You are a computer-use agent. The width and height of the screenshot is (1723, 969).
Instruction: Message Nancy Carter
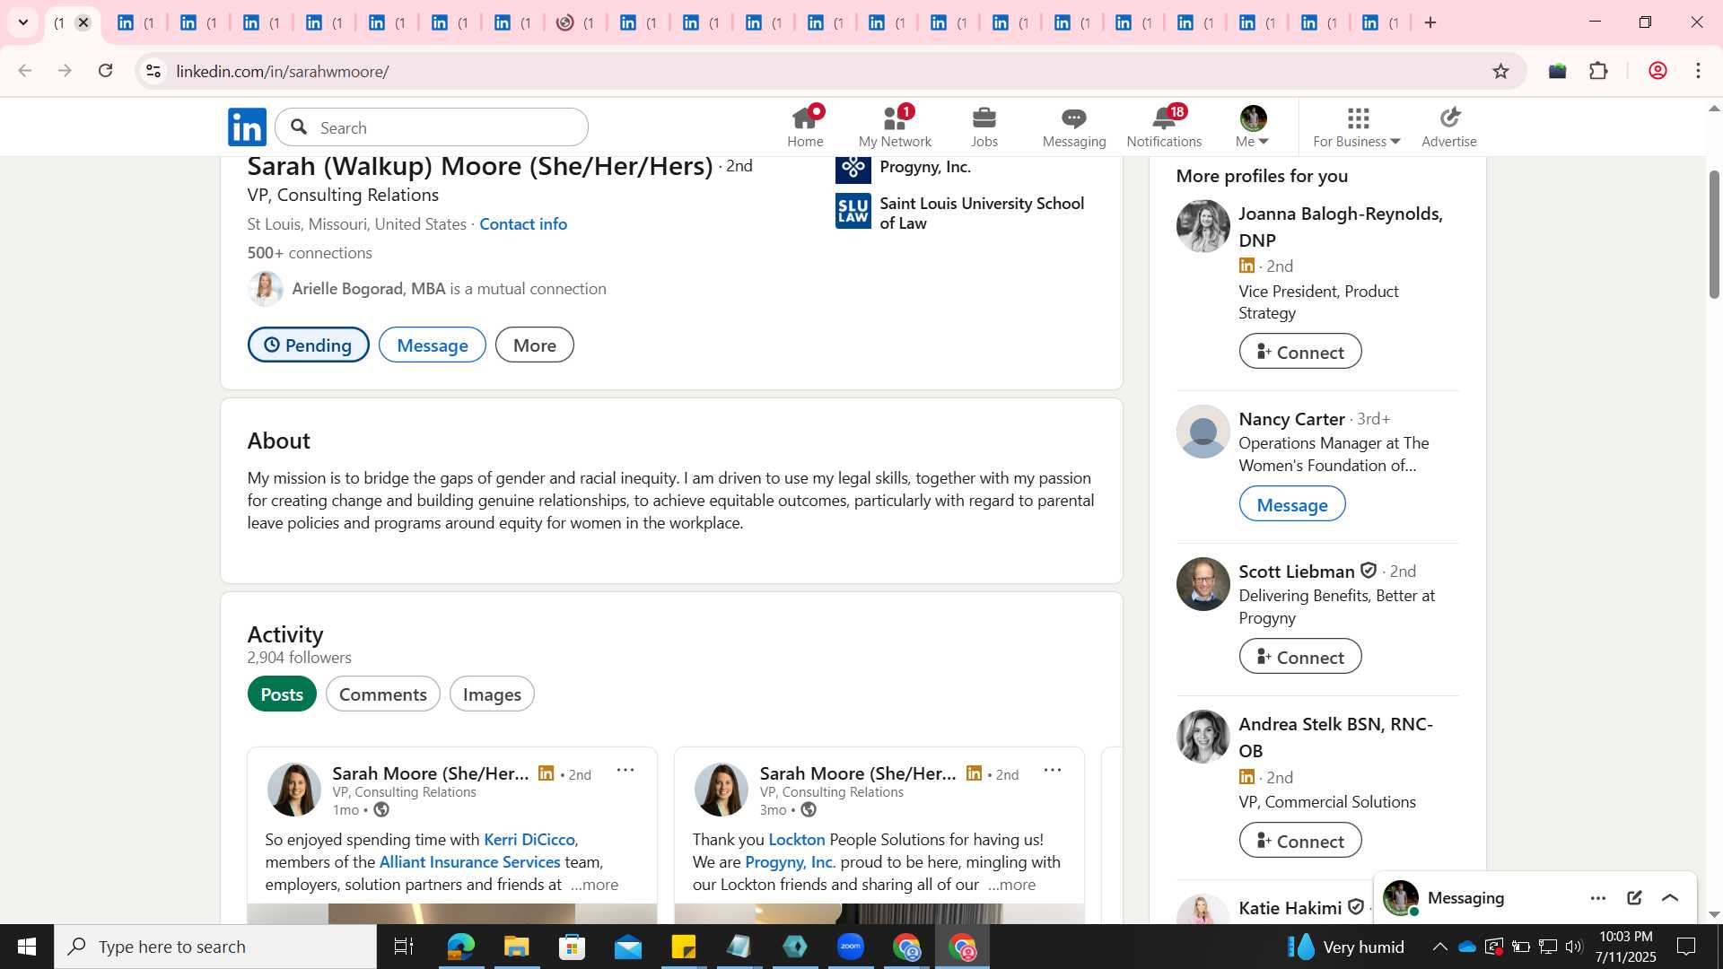click(1292, 504)
